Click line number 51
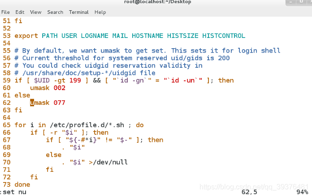 pyautogui.click(x=7, y=21)
